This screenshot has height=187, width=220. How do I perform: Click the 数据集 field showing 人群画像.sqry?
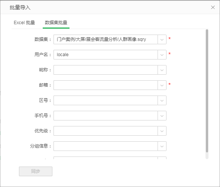click(106, 39)
